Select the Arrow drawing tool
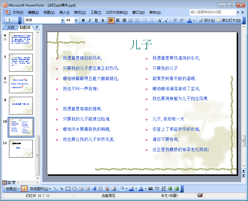 [62, 189]
